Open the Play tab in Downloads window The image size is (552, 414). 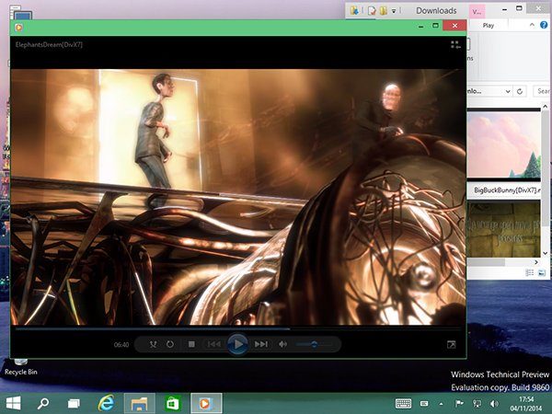coord(488,26)
